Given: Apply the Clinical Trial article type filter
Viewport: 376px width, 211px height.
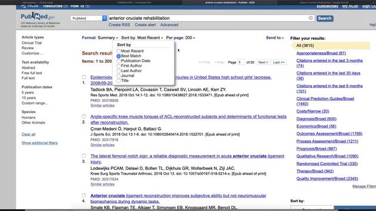Looking at the screenshot, I should tap(32, 43).
